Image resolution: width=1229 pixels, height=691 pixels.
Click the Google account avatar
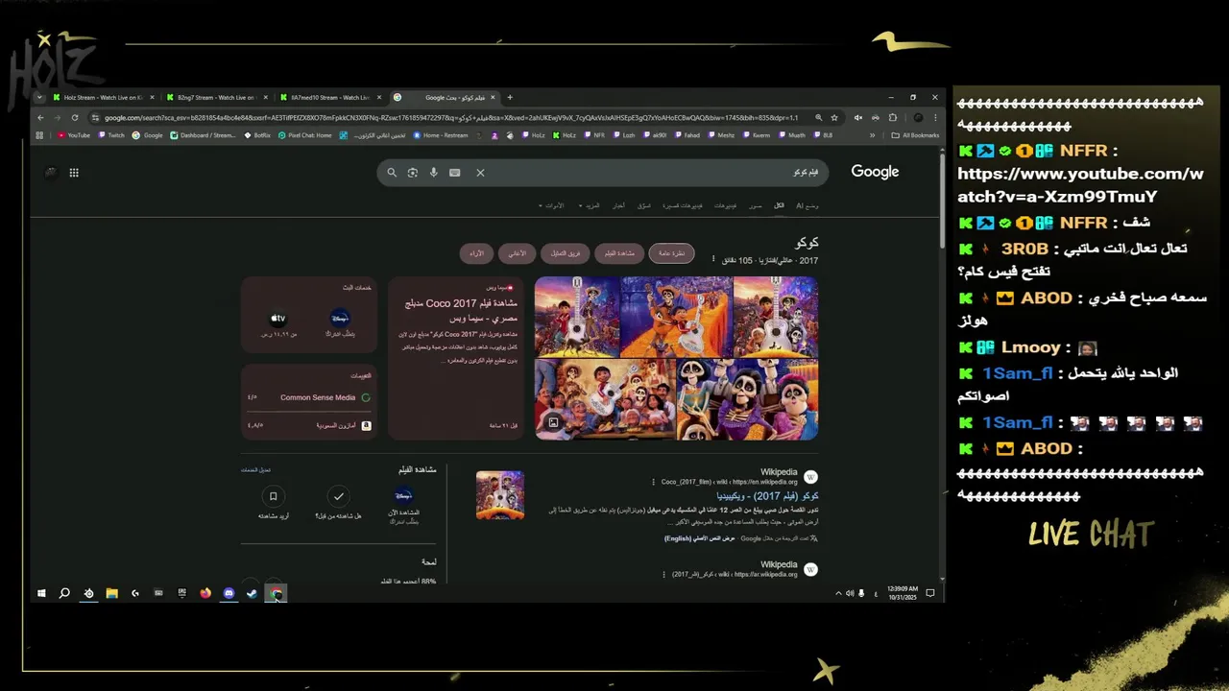tap(51, 173)
